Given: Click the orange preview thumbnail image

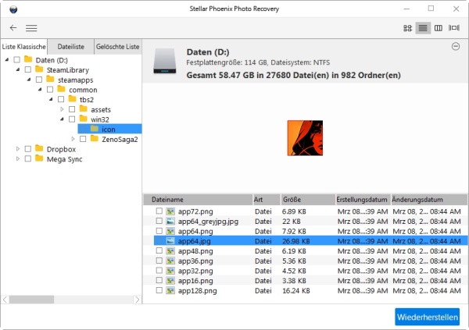Looking at the screenshot, I should pyautogui.click(x=305, y=138).
